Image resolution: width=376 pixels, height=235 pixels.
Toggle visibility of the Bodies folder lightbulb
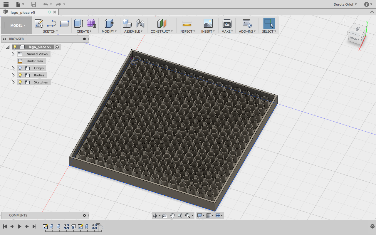[x=20, y=75]
